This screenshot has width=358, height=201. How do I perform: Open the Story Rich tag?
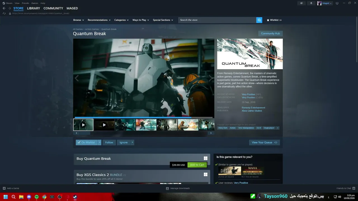click(x=223, y=128)
